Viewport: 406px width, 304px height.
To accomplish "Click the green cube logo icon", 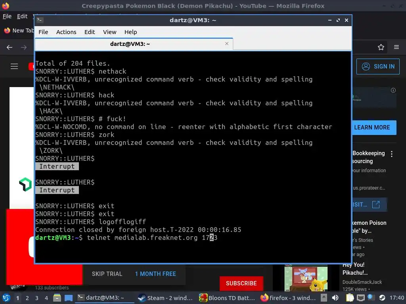I will pyautogui.click(x=25, y=184).
